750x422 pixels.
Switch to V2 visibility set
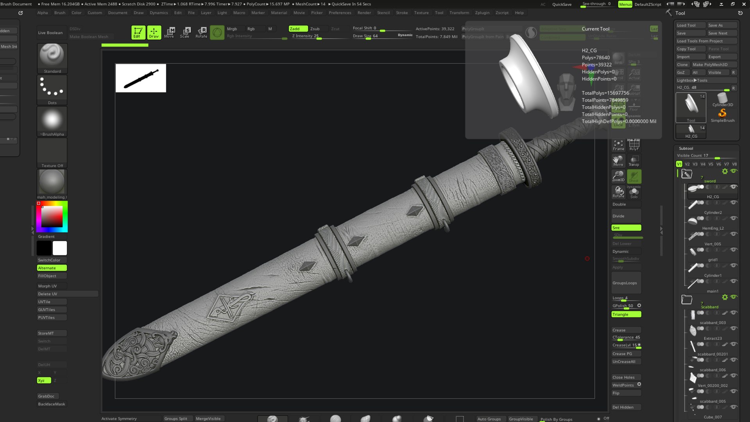[687, 164]
